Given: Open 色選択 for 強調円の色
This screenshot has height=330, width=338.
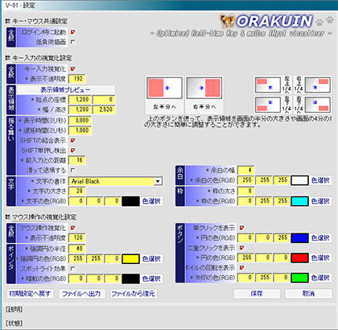Looking at the screenshot, I should coord(151,259).
